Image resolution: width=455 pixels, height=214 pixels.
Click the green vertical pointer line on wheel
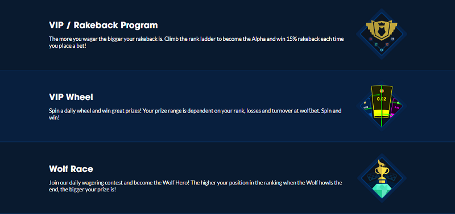coord(382,106)
